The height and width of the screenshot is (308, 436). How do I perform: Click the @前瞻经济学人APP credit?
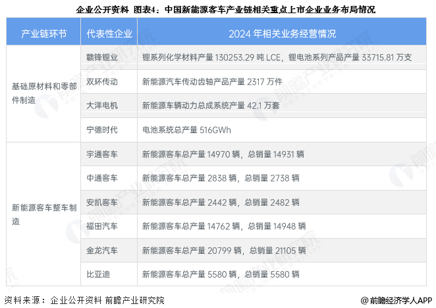coord(396,301)
